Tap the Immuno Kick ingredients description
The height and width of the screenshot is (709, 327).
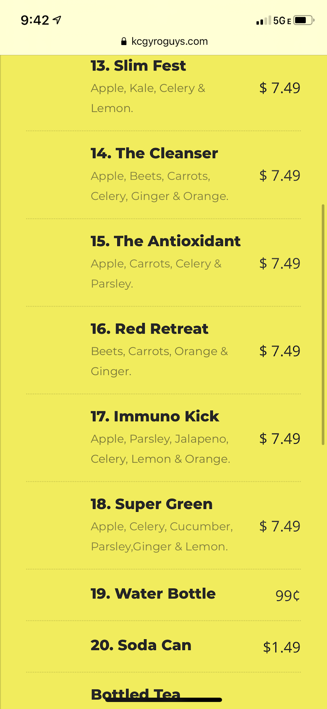click(160, 449)
